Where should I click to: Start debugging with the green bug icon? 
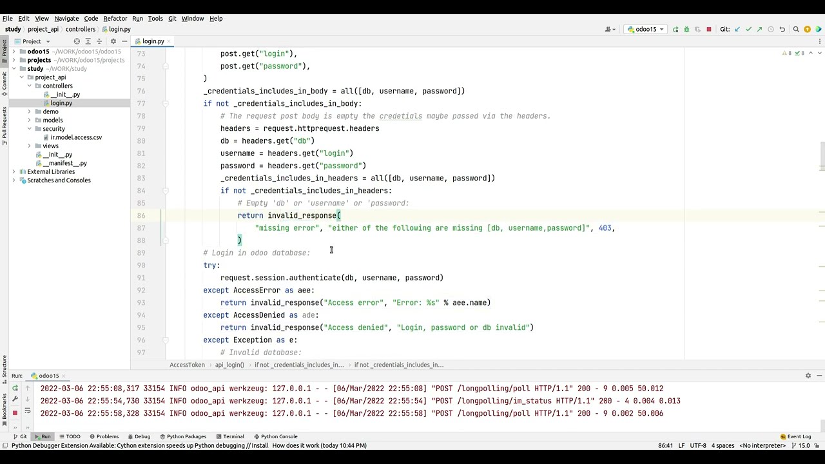(686, 29)
